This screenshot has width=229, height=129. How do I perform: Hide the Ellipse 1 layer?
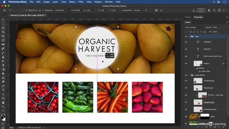pyautogui.click(x=186, y=63)
